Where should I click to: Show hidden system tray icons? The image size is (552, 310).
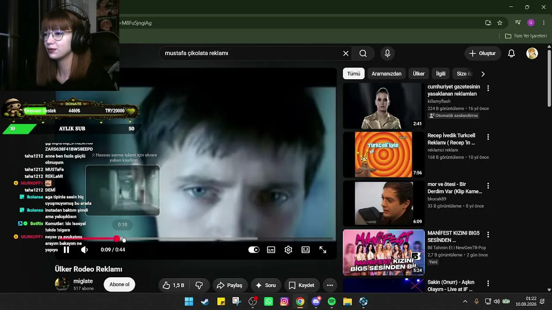pos(465,301)
